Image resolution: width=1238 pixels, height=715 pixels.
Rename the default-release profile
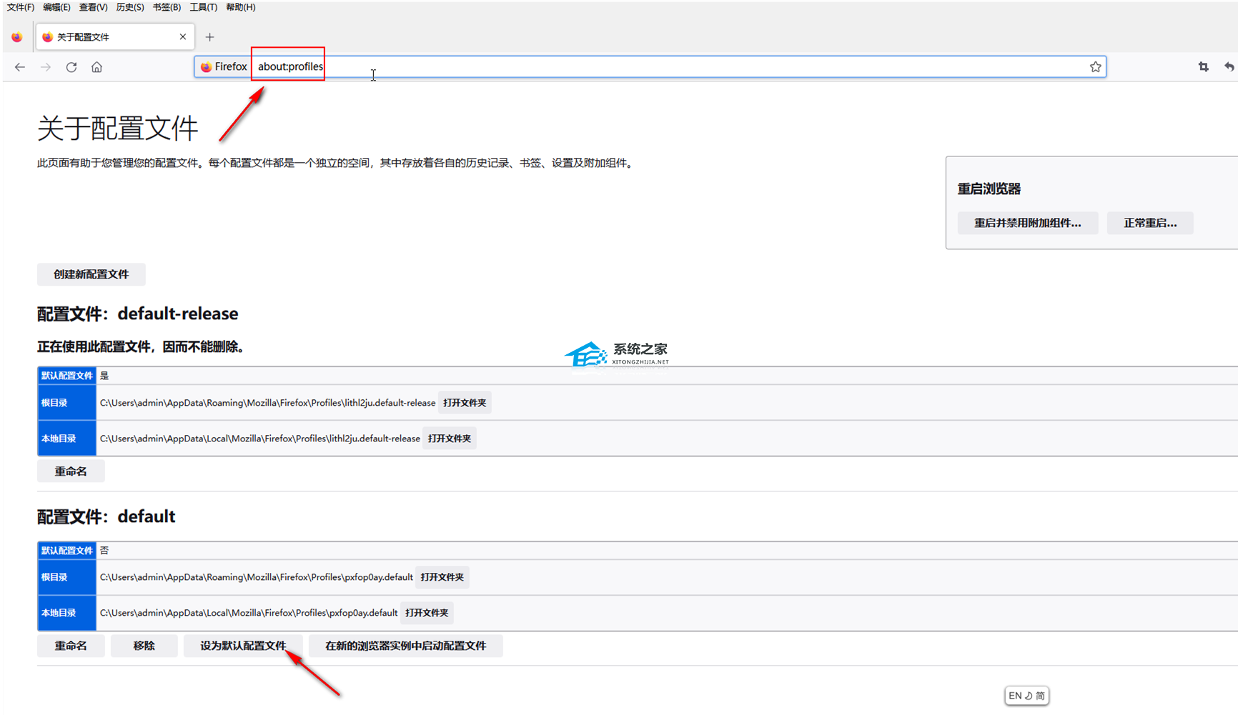point(71,471)
